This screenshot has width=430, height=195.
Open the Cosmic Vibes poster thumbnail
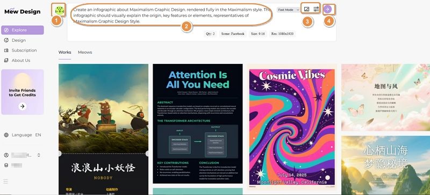[x=292, y=127]
